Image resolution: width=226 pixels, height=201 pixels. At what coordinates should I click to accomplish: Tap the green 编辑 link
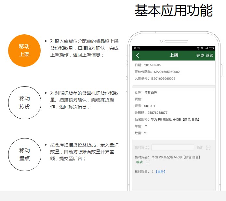click(x=140, y=162)
